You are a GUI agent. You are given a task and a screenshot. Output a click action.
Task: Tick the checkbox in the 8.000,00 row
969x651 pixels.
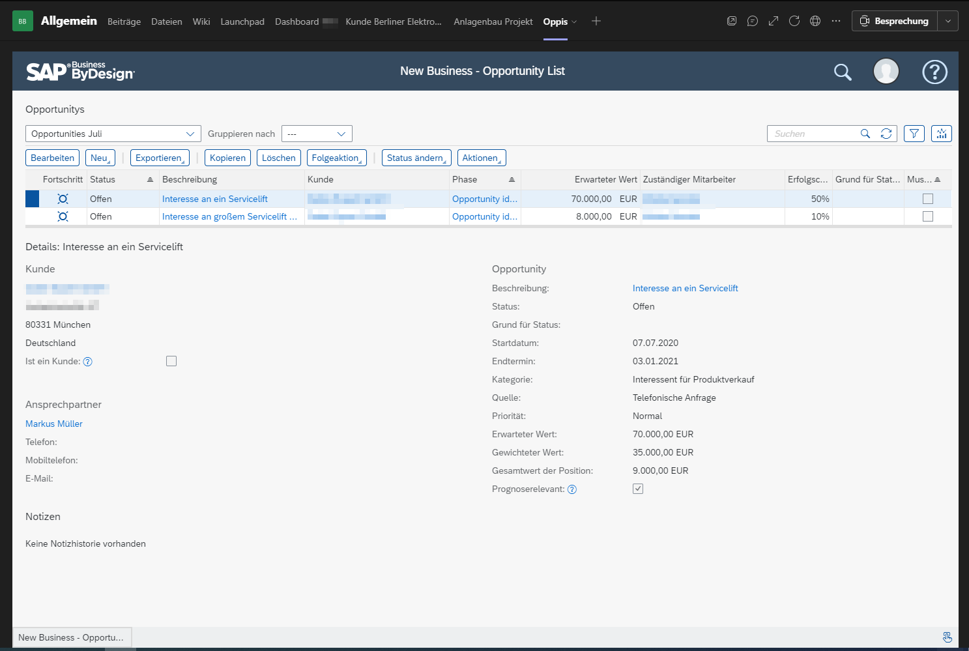click(x=928, y=216)
